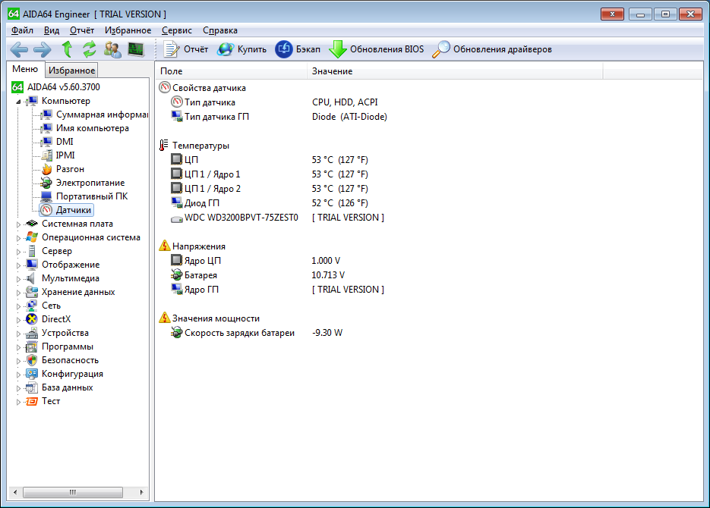The image size is (710, 508).
Task: Open the Бэкап backup toolbar button
Action: [298, 49]
